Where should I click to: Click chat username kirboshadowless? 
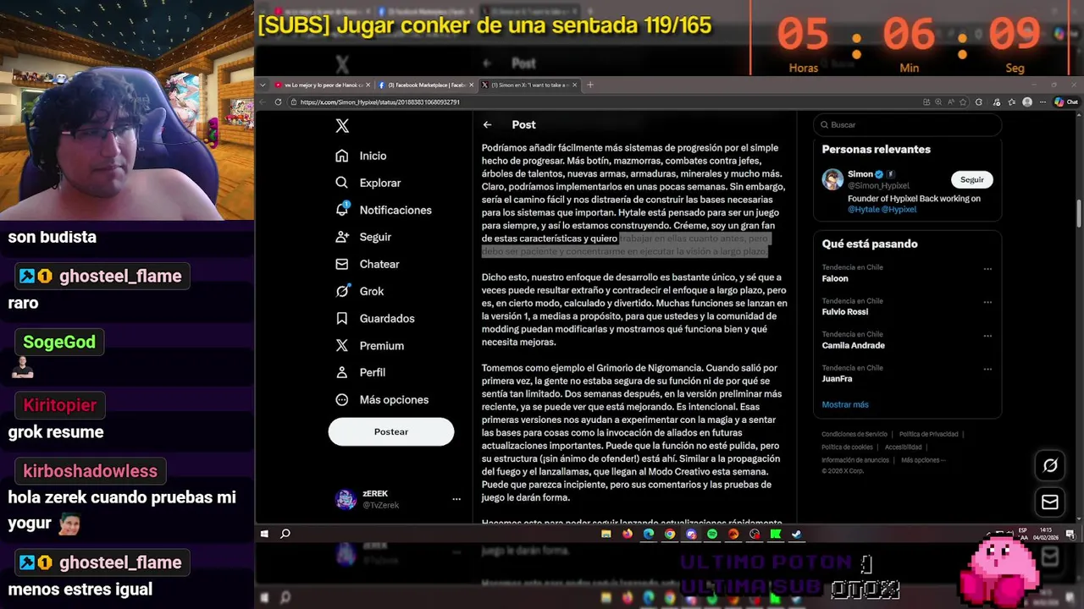pyautogui.click(x=90, y=470)
